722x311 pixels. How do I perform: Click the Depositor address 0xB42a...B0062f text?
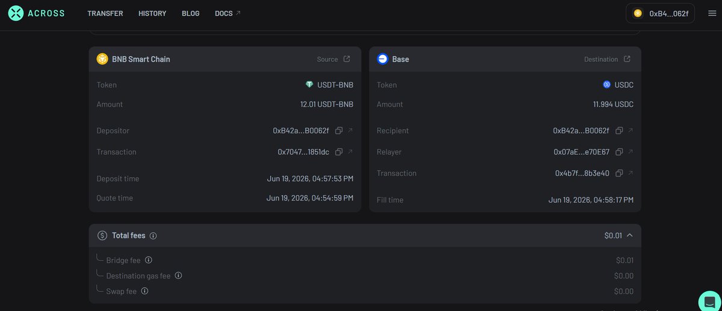[x=301, y=130]
